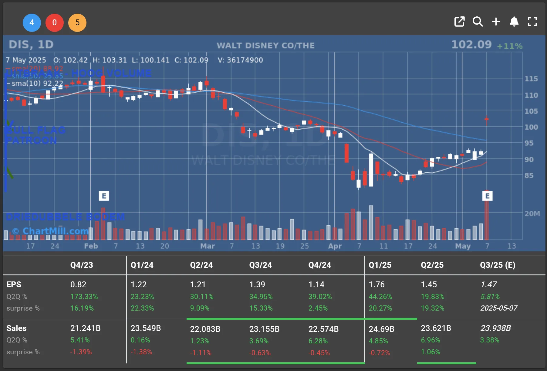Select the Q4/24 column header

tap(320, 265)
